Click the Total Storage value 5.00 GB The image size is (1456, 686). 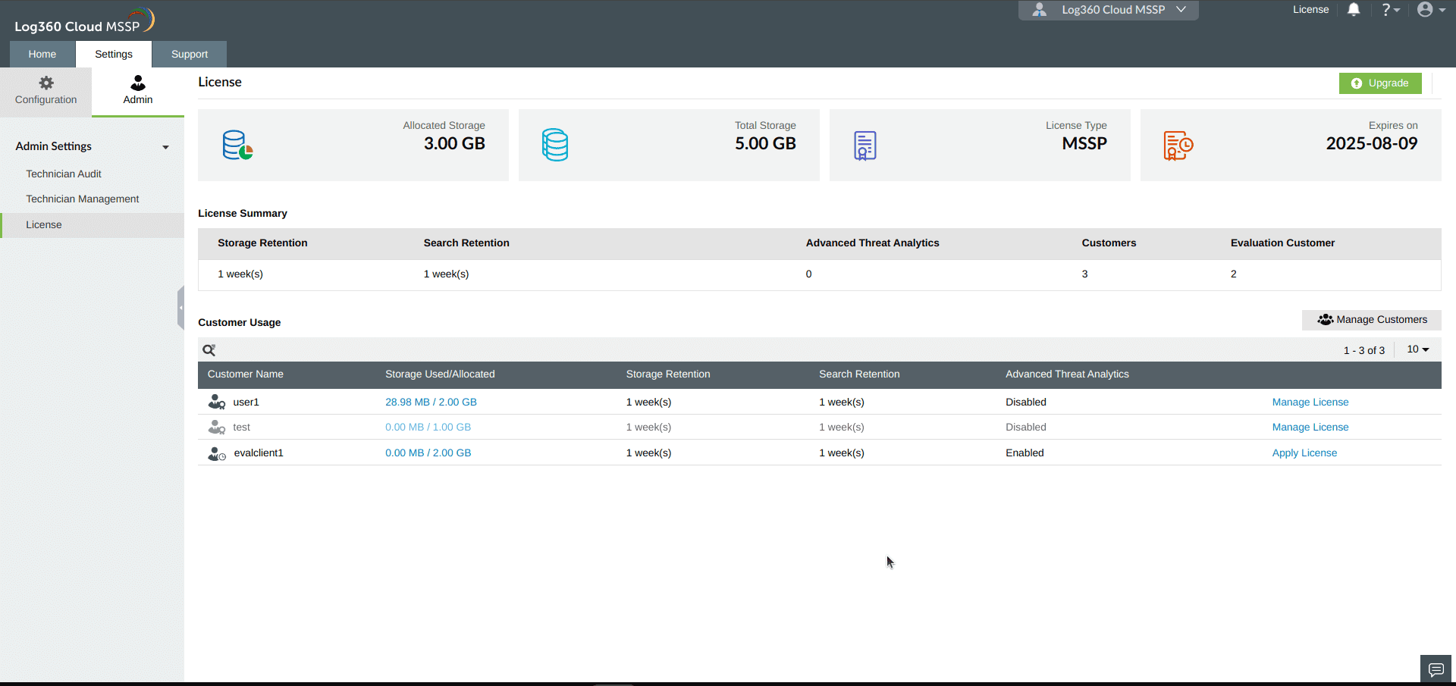click(765, 144)
